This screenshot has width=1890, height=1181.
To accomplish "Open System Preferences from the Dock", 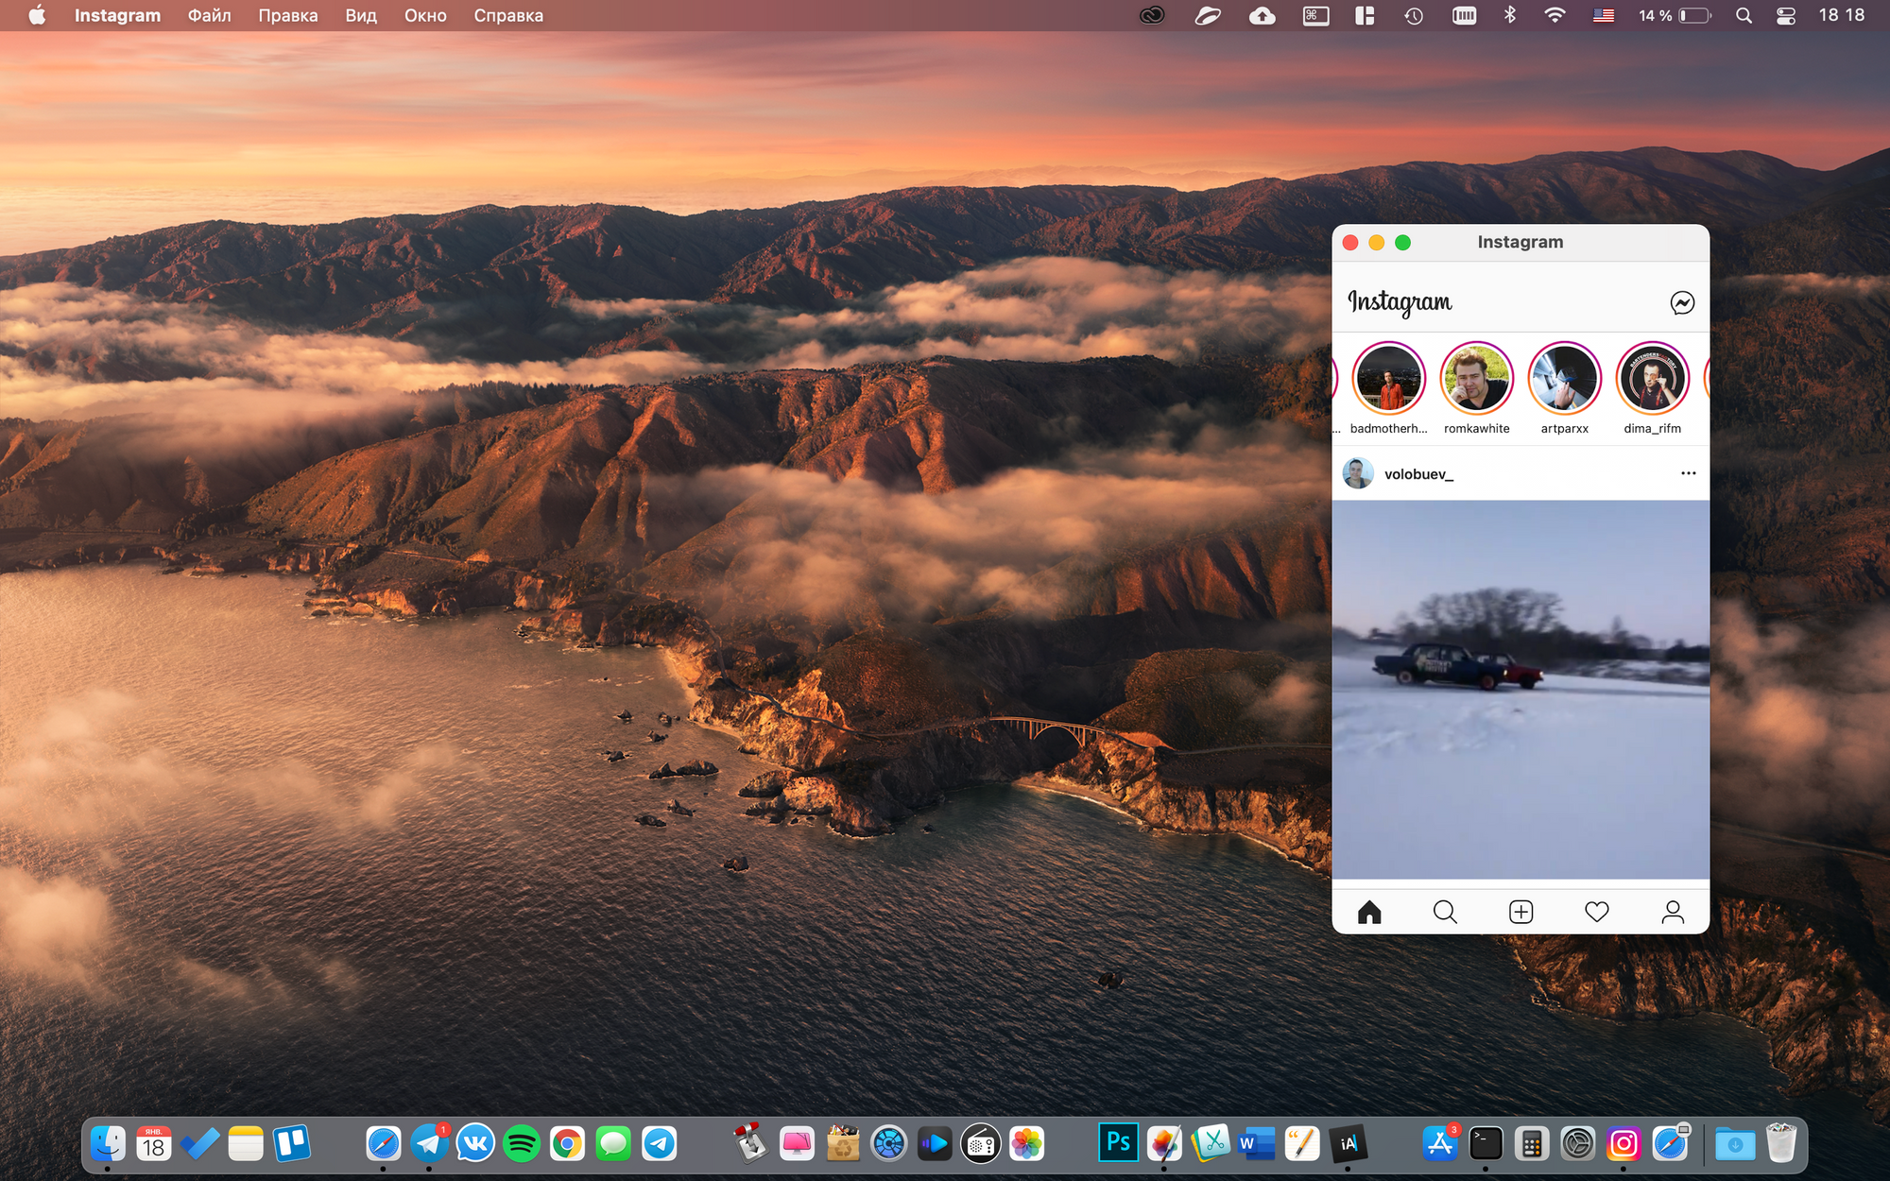I will coord(1577,1144).
